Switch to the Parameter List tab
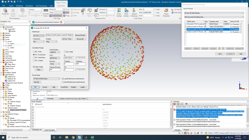This screenshot has width=249, height=140. pos(37,130)
